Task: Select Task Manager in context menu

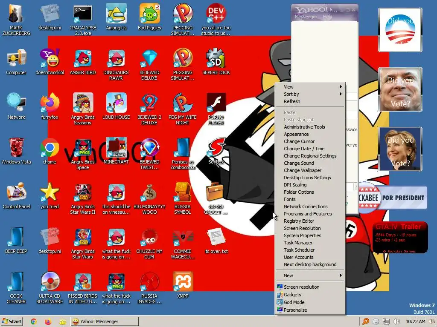Action: (x=310, y=242)
